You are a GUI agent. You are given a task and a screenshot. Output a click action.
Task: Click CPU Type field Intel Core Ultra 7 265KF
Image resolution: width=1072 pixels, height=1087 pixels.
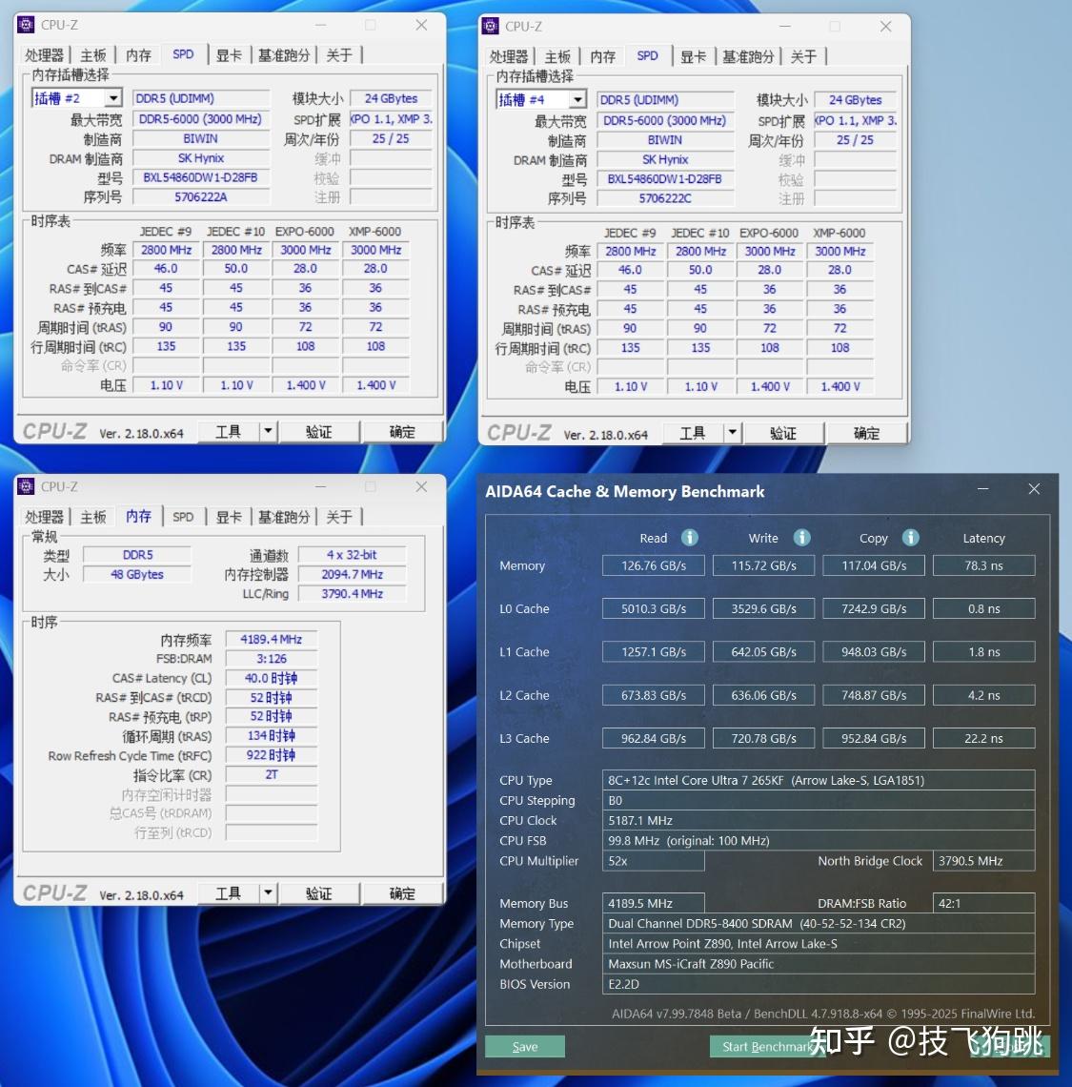pyautogui.click(x=819, y=780)
